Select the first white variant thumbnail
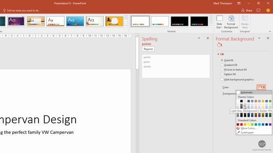Image resolution: width=273 pixels, height=153 pixels. pyautogui.click(x=140, y=21)
